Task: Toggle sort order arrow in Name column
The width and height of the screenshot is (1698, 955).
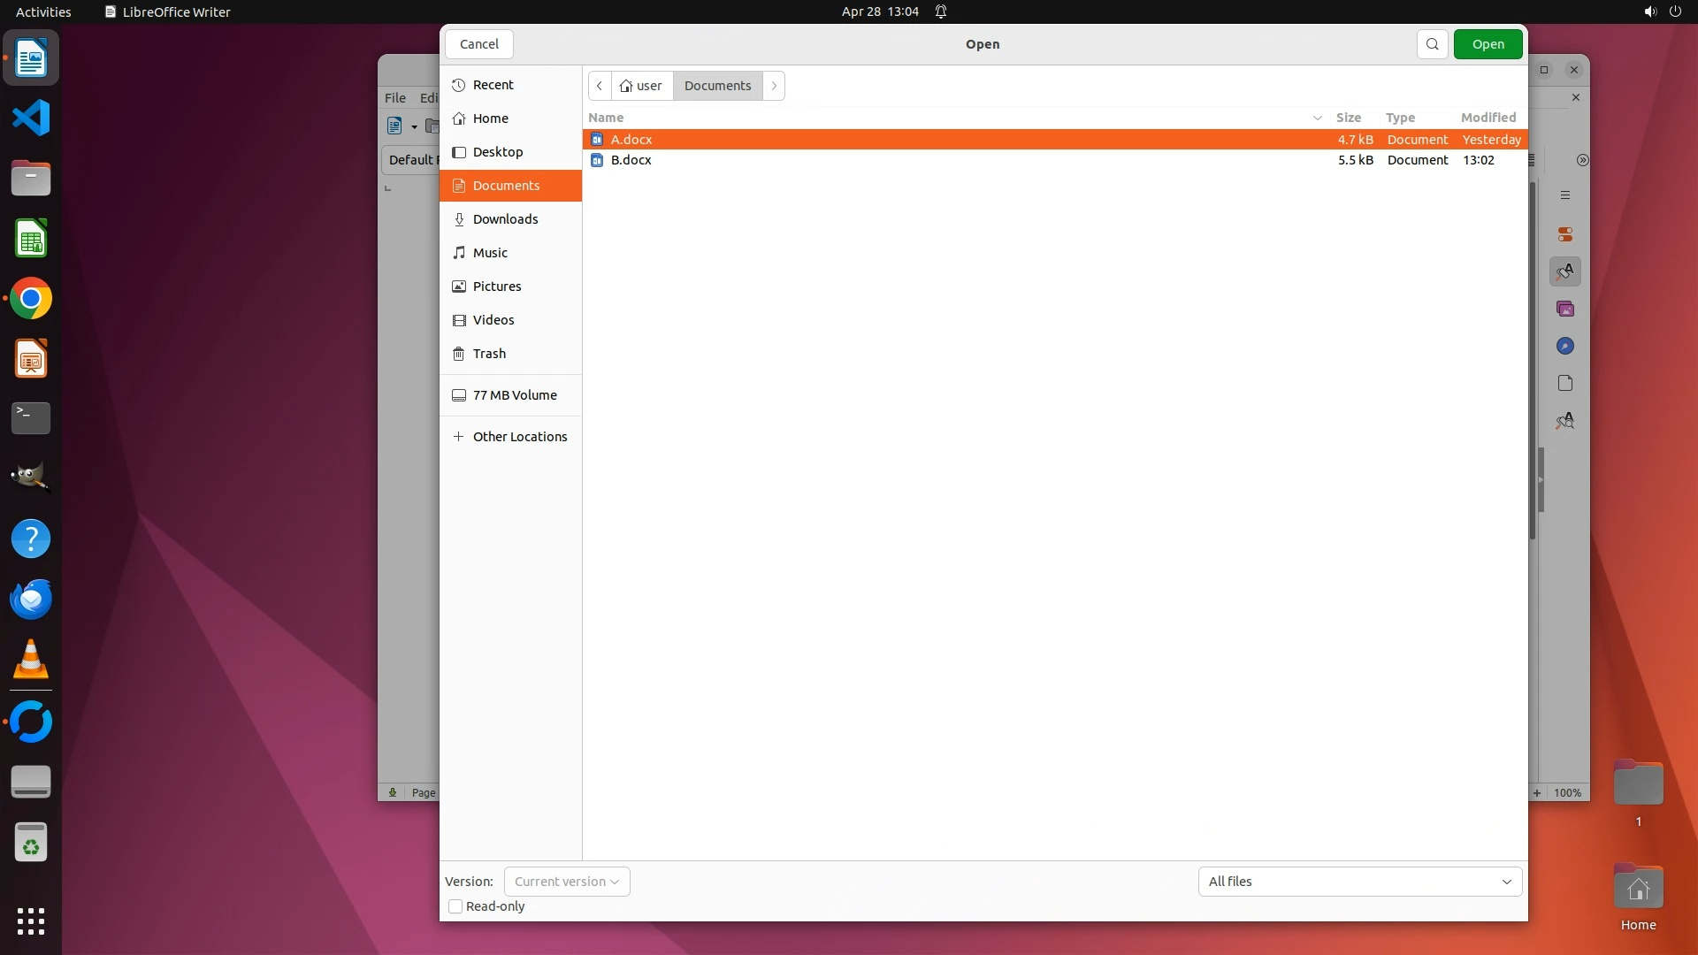Action: point(1317,118)
